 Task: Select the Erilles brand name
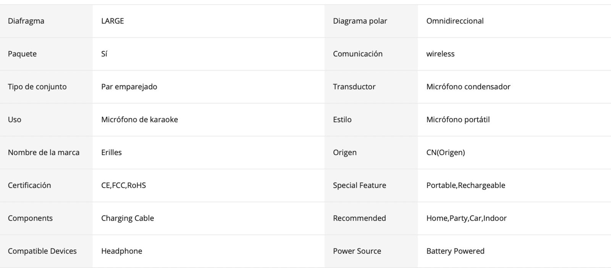coord(112,152)
